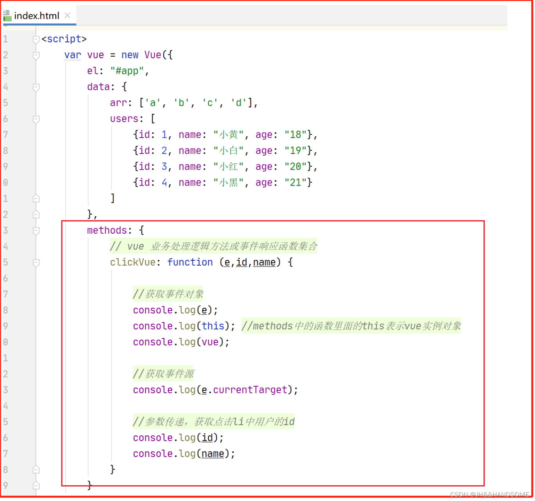Viewport: 535px width, 501px height.
Task: Click the 'var' keyword
Action: tap(73, 55)
